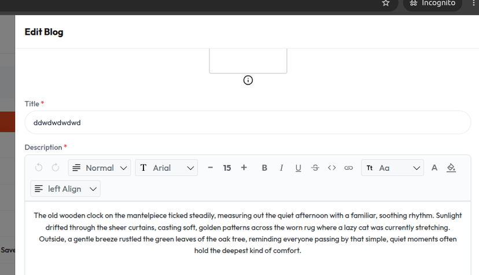Open the Aa text case dropdown
479x275 pixels.
(393, 167)
